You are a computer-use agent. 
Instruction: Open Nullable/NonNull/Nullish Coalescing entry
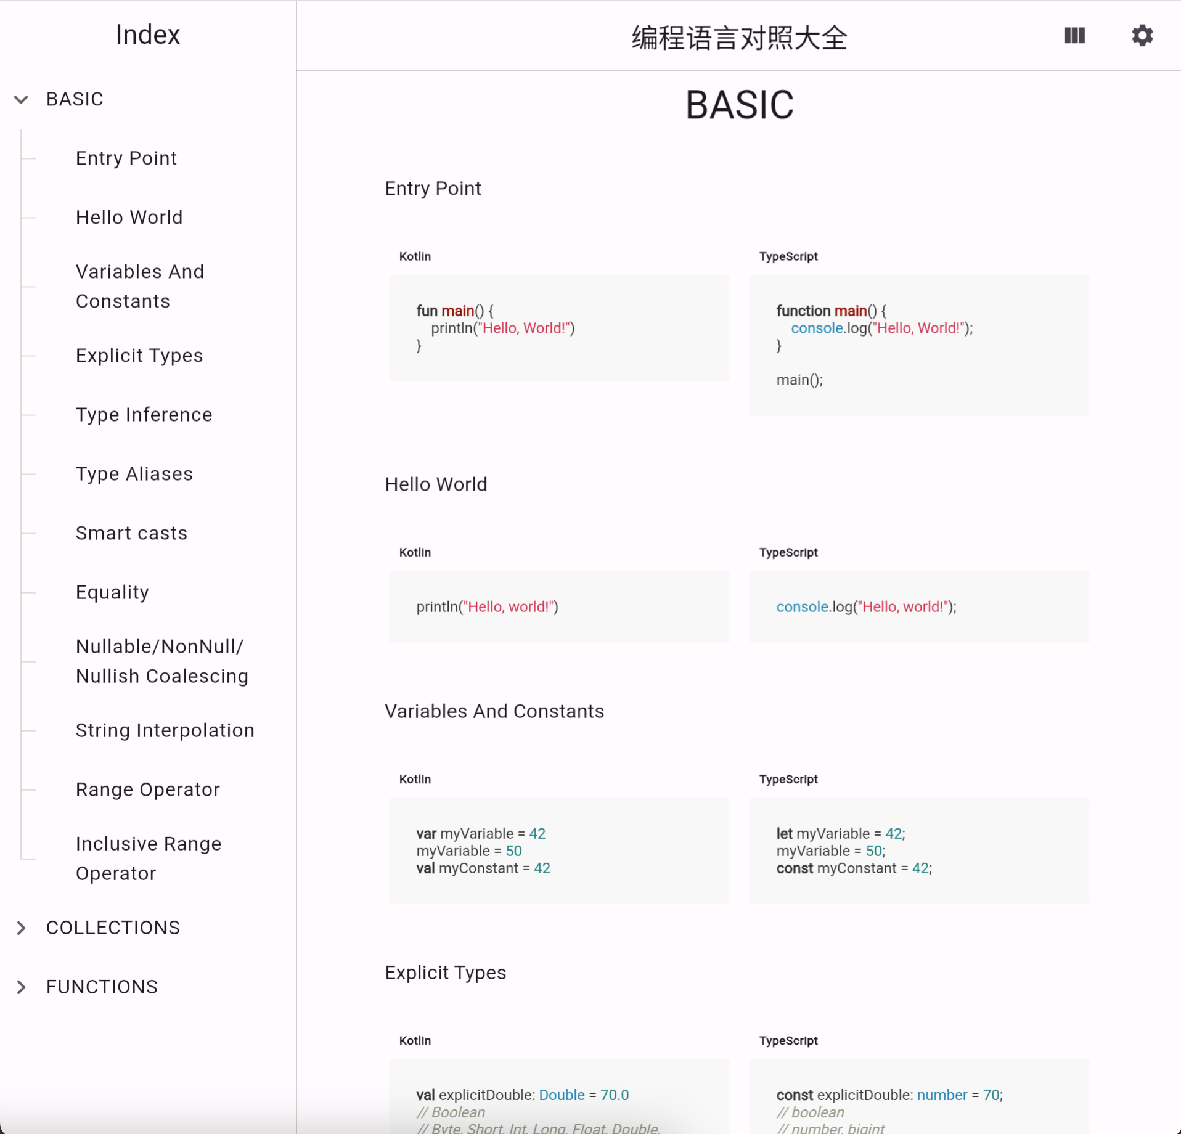click(x=161, y=661)
